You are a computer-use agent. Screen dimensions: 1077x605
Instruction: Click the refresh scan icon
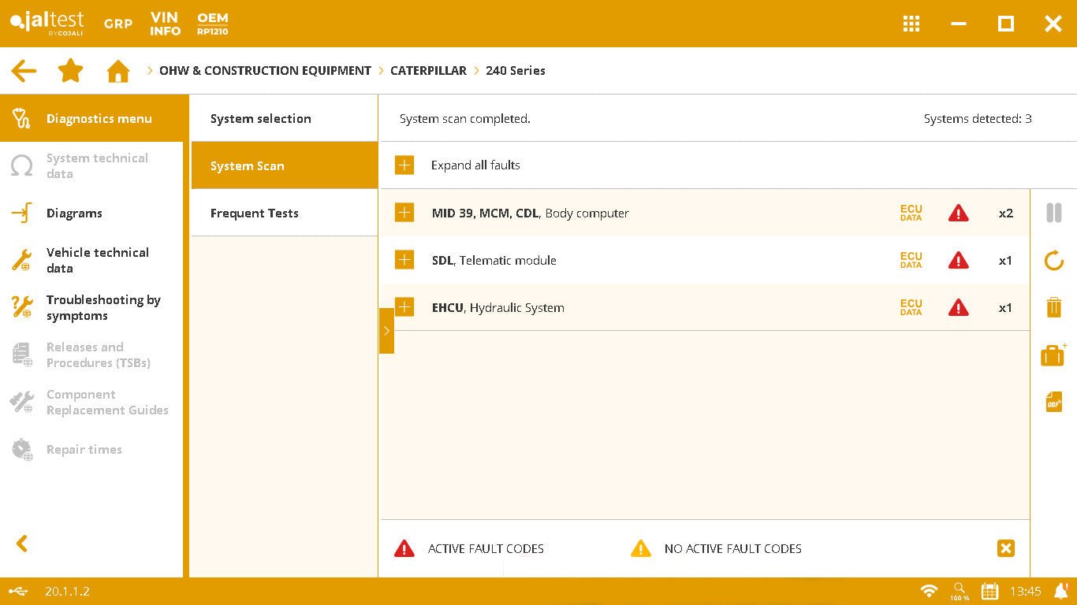pyautogui.click(x=1054, y=261)
